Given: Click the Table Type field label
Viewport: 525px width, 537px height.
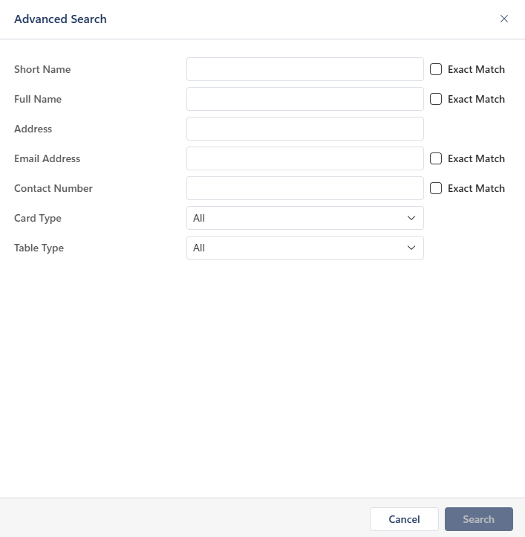Looking at the screenshot, I should click(x=39, y=248).
